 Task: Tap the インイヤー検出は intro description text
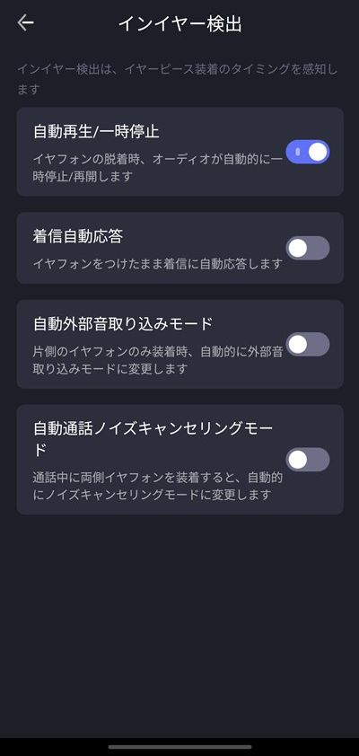(178, 79)
